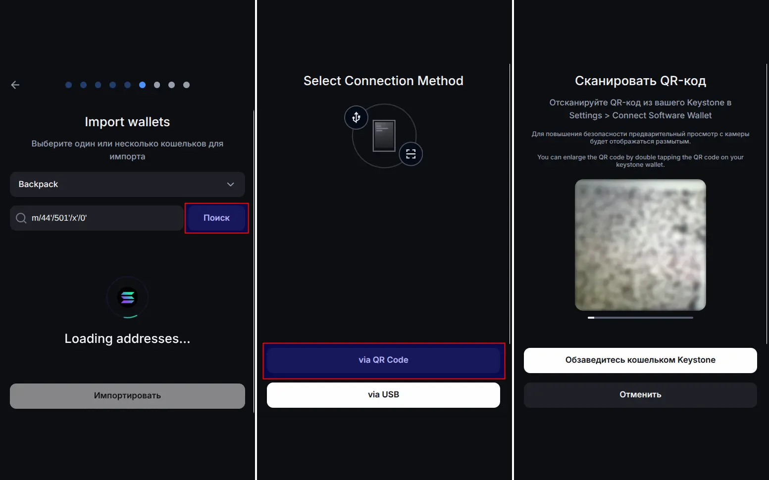Click the USB symbol in connection diagram

point(356,117)
